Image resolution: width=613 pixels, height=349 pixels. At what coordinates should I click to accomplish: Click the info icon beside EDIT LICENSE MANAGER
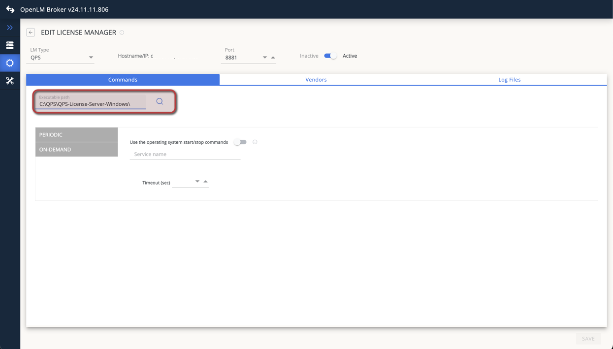click(121, 32)
